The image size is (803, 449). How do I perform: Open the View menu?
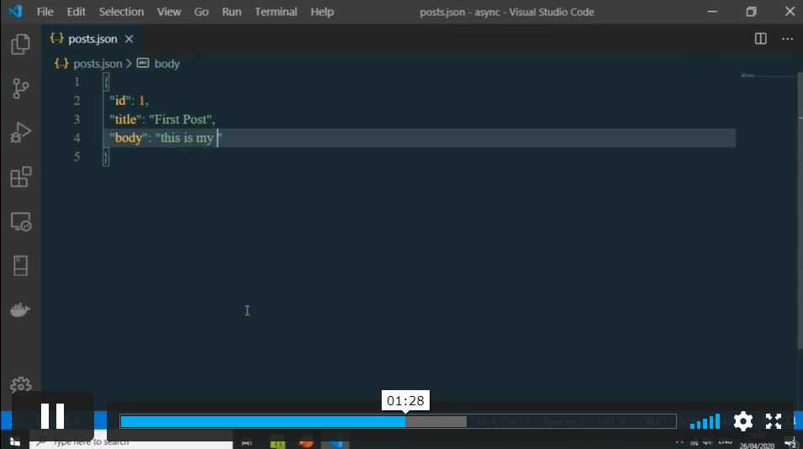click(x=169, y=12)
